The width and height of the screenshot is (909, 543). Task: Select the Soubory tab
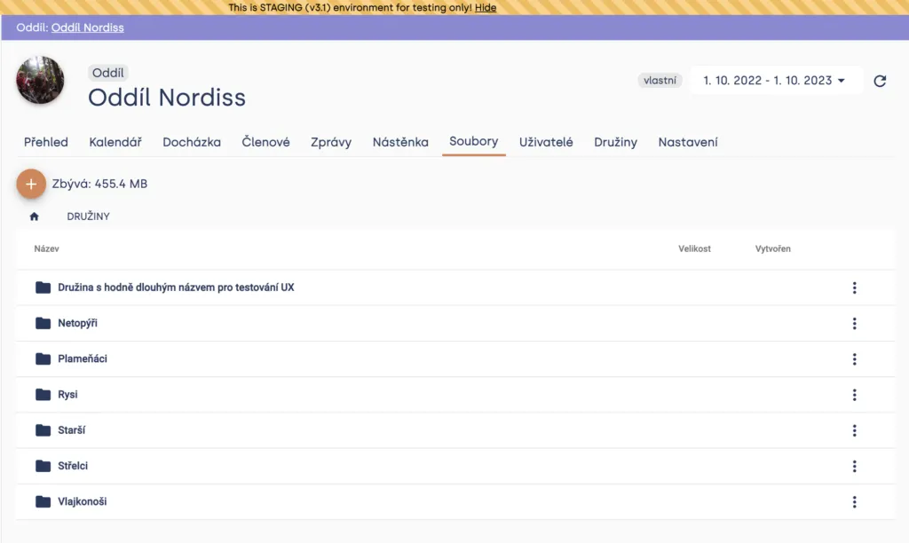[x=474, y=141]
